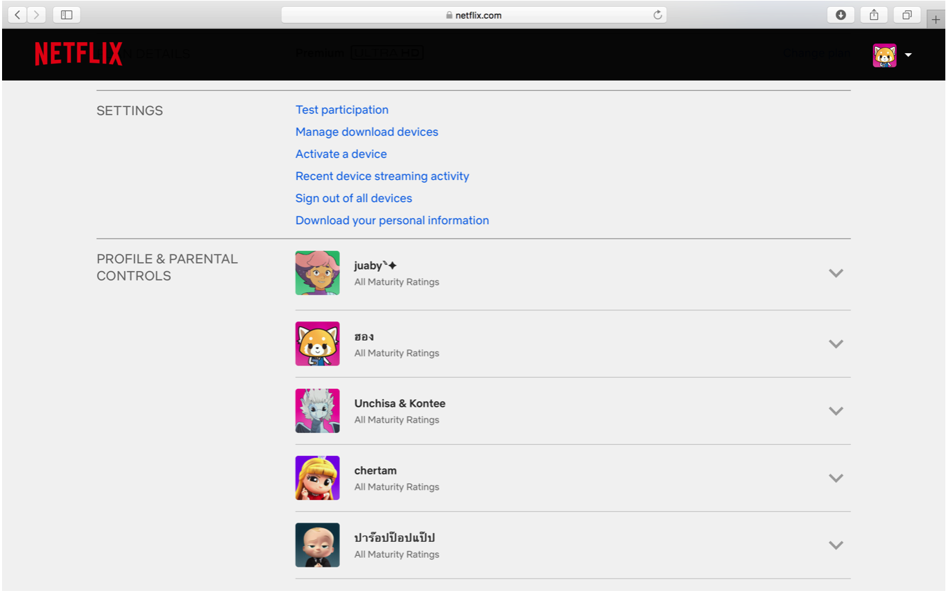Click the Netflix logo
This screenshot has height=593, width=946.
point(79,54)
